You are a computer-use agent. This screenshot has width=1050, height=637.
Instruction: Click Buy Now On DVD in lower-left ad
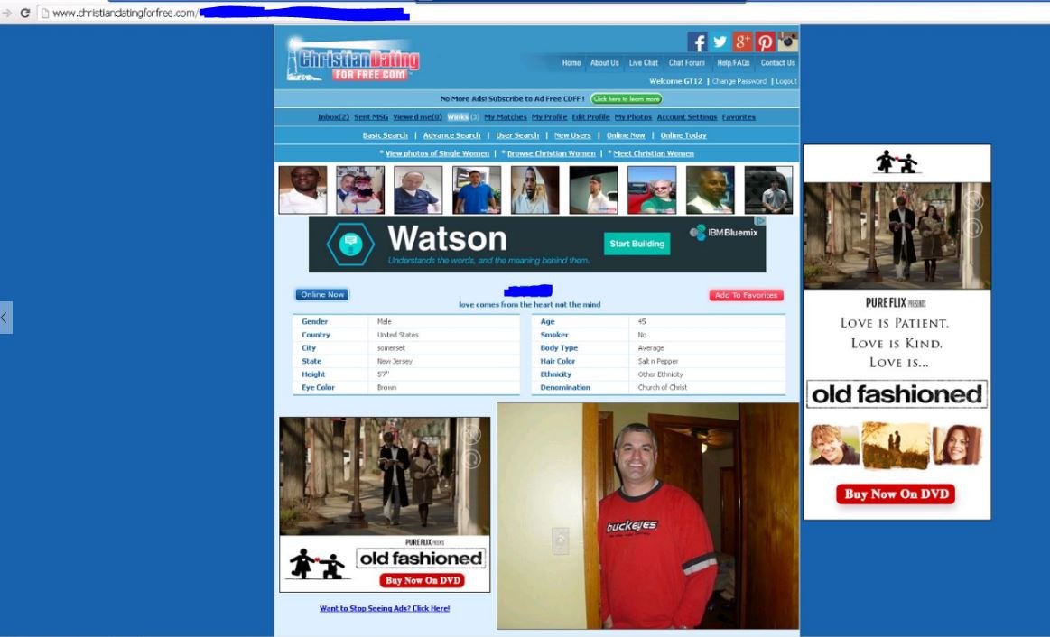tap(423, 580)
